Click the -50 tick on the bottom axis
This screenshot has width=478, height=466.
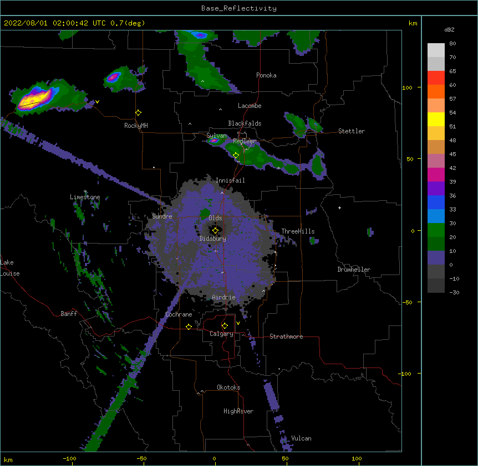pyautogui.click(x=141, y=459)
